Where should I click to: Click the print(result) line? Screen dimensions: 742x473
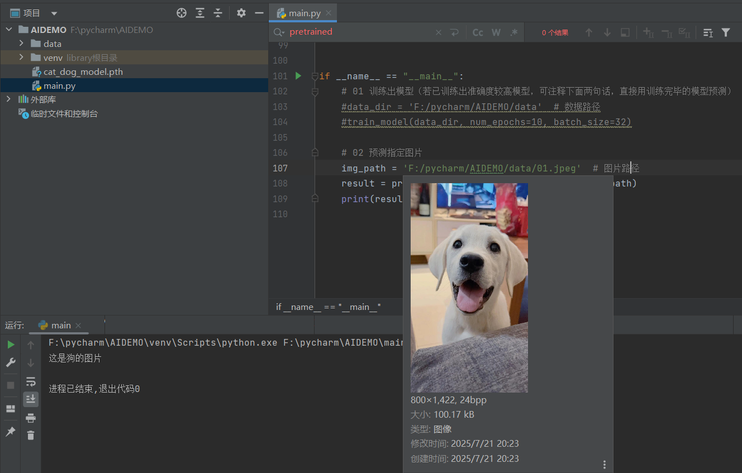372,199
